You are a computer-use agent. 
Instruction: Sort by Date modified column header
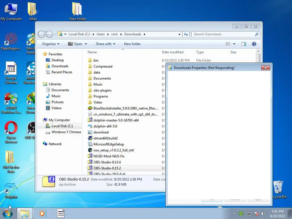(x=177, y=52)
